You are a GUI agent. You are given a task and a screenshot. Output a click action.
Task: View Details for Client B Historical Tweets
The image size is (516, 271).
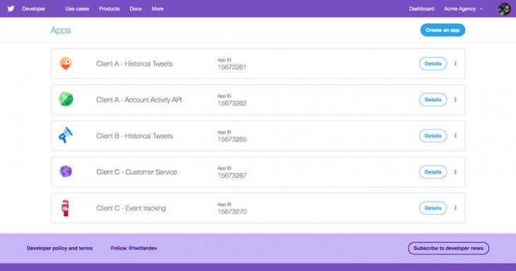pos(433,135)
